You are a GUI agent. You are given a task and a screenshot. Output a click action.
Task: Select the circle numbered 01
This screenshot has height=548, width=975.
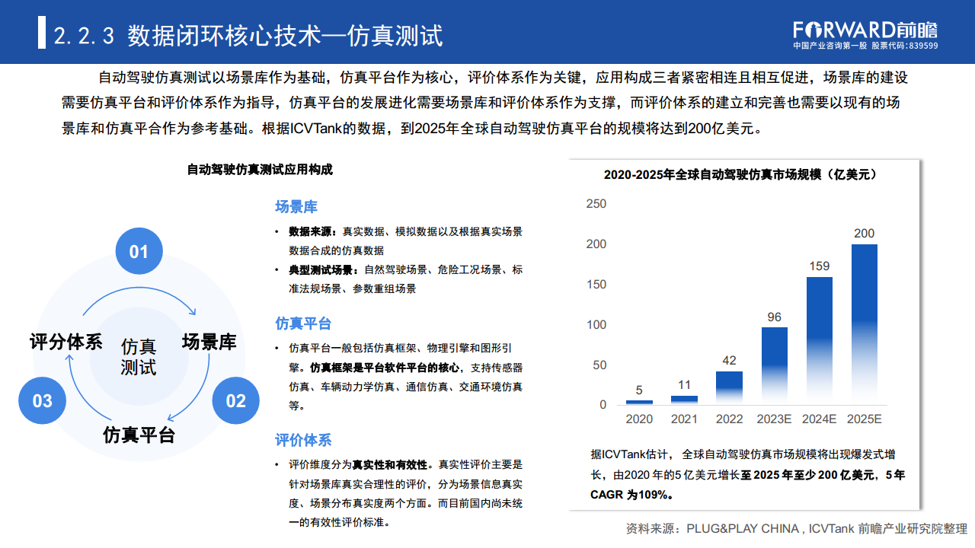(139, 251)
